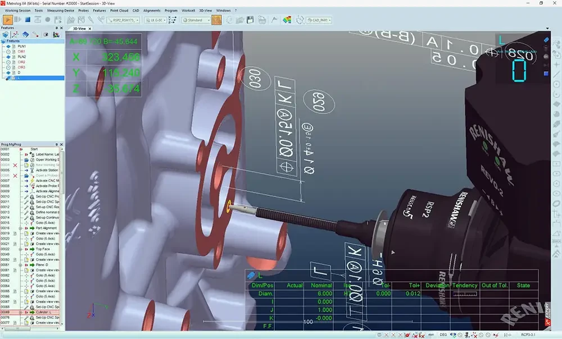Click the Diam. row nominal value 6.000
Image resolution: width=562 pixels, height=339 pixels.
(325, 294)
